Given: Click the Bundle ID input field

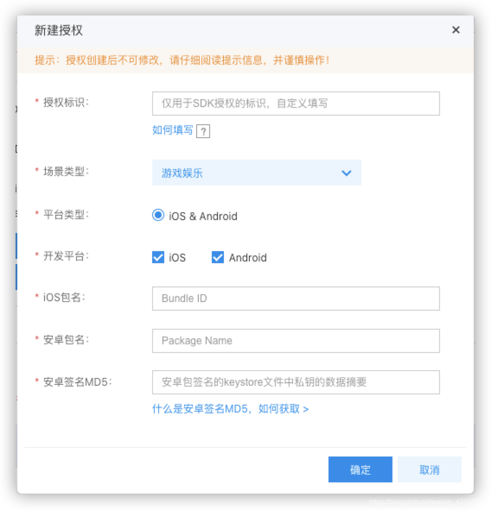Looking at the screenshot, I should (295, 298).
